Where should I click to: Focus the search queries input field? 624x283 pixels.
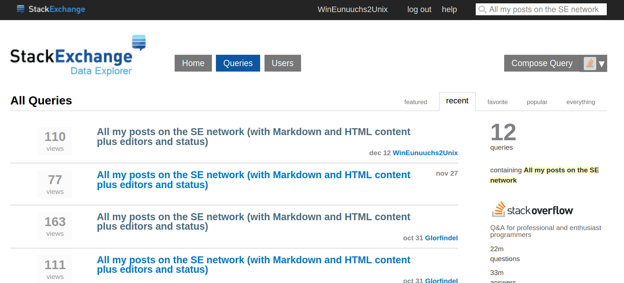click(541, 9)
